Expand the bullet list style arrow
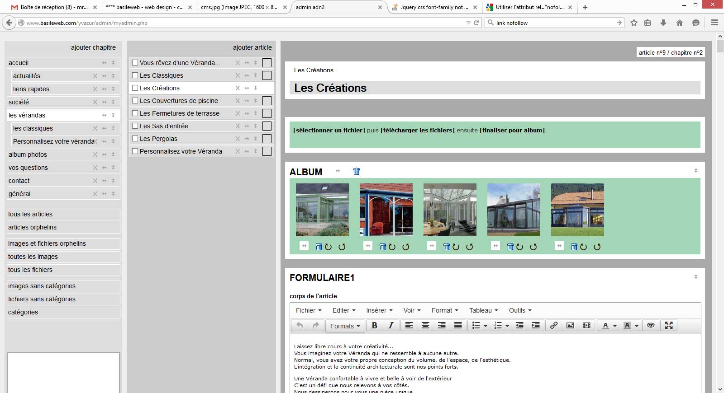 486,326
